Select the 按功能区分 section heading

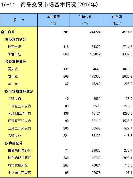[x=14, y=143]
